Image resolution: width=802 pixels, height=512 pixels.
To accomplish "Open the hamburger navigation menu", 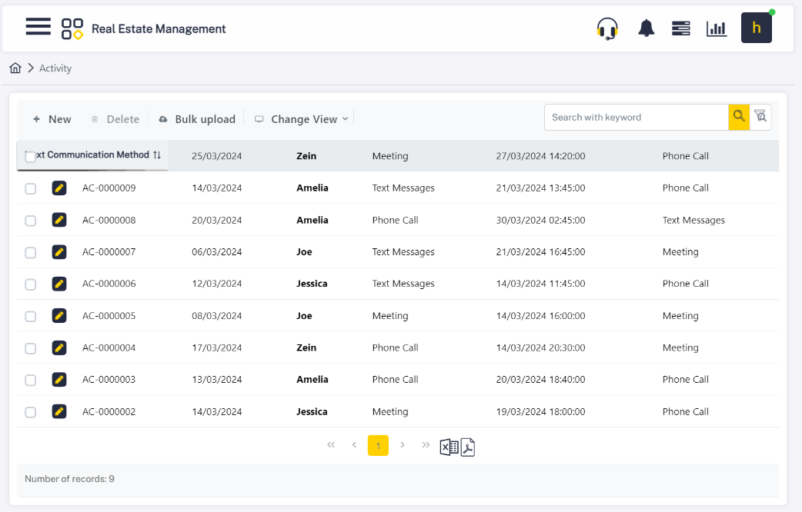I will [38, 28].
